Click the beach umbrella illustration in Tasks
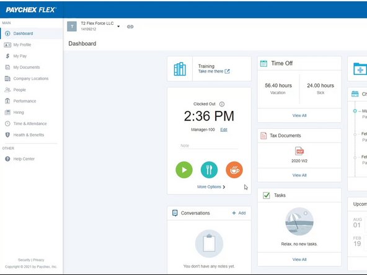This screenshot has width=367, height=275. click(299, 222)
